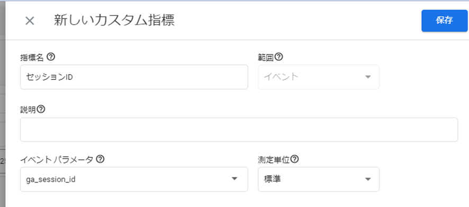Click the greyed-out イベント scope value
The image size is (469, 207).
[281, 77]
